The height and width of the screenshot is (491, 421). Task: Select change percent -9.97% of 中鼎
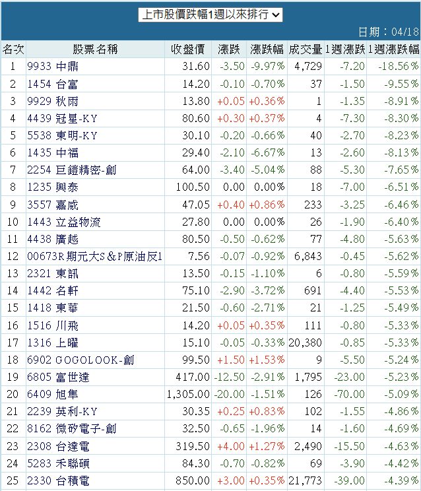point(268,67)
